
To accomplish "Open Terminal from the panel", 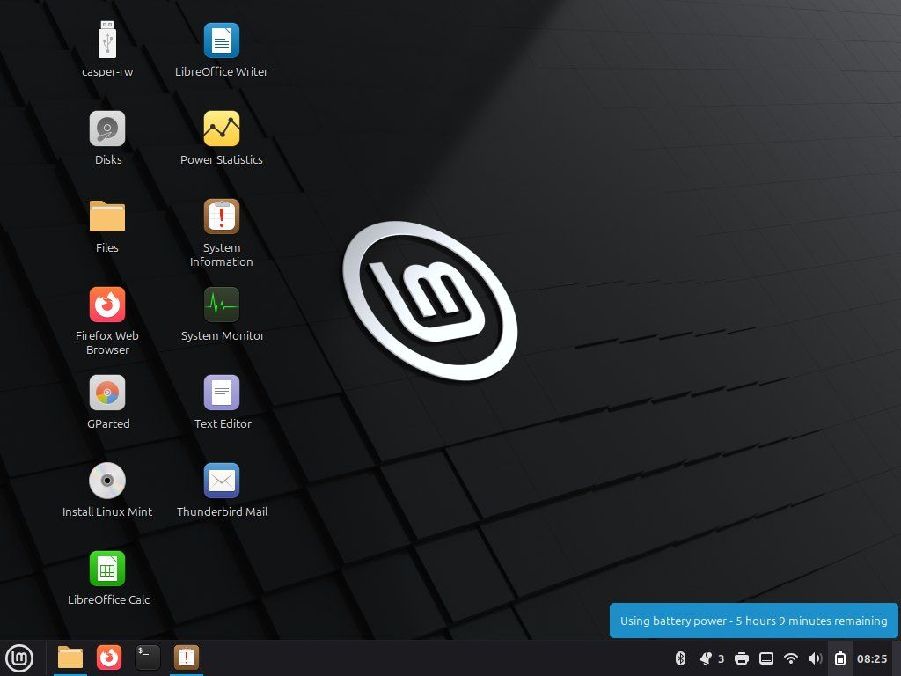I will coord(147,658).
